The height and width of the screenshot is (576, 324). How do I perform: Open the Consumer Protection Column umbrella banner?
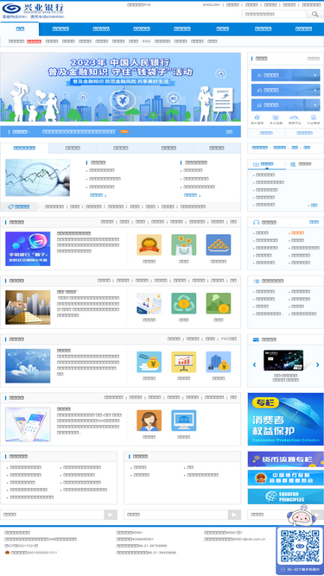285,420
